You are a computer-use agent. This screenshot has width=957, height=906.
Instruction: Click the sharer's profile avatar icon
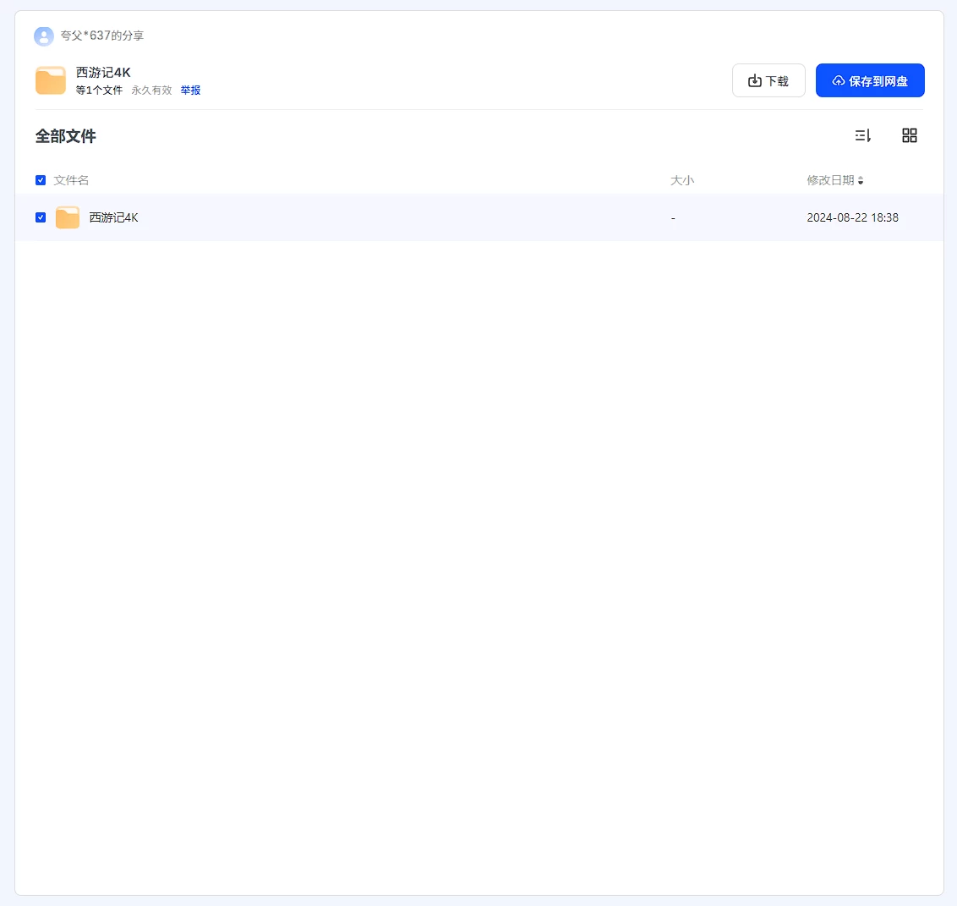(44, 36)
